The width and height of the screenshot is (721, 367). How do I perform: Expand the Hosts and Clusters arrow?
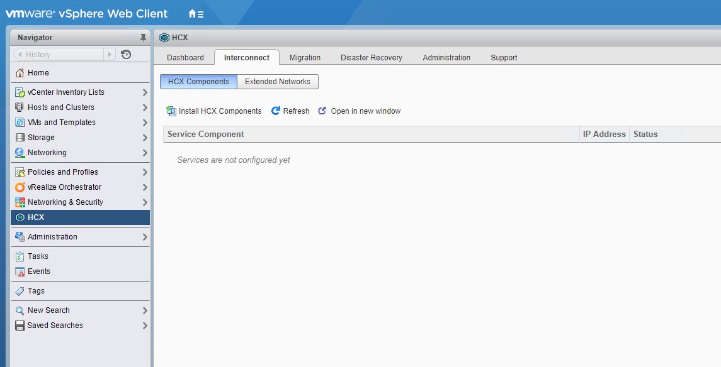[x=145, y=107]
